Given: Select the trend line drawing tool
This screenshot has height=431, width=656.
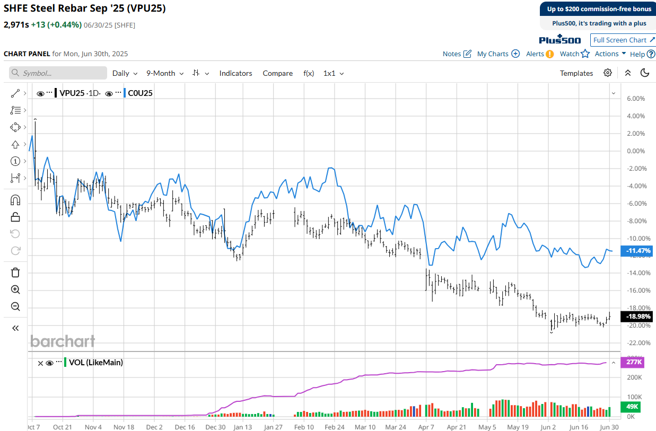Looking at the screenshot, I should click(x=15, y=93).
